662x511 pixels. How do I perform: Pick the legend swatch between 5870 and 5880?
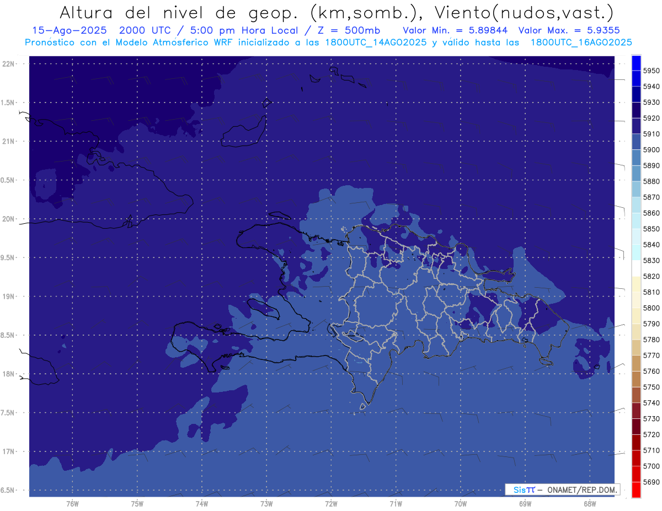coord(636,190)
